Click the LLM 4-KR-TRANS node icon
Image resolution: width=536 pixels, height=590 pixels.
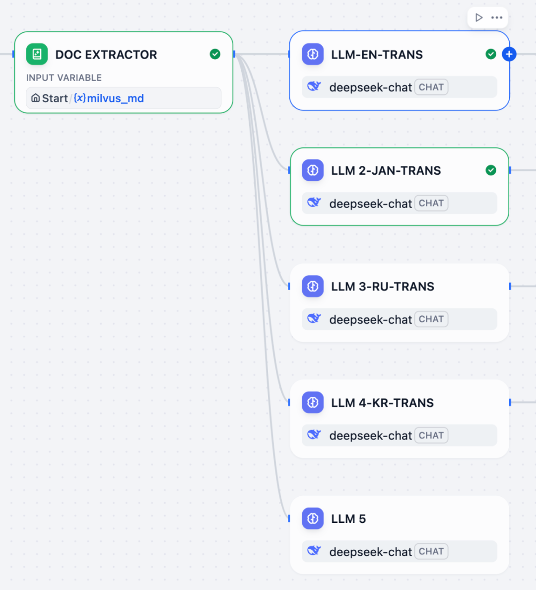click(x=313, y=402)
